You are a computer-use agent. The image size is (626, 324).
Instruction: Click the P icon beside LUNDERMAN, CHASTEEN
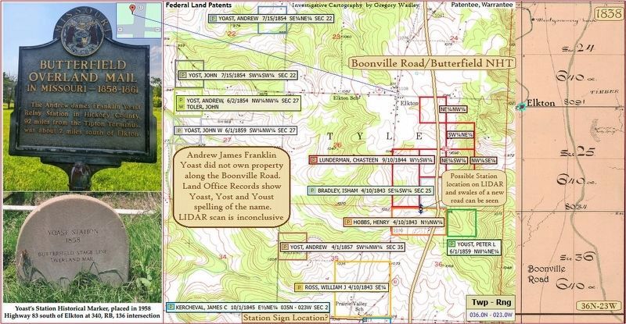click(314, 160)
